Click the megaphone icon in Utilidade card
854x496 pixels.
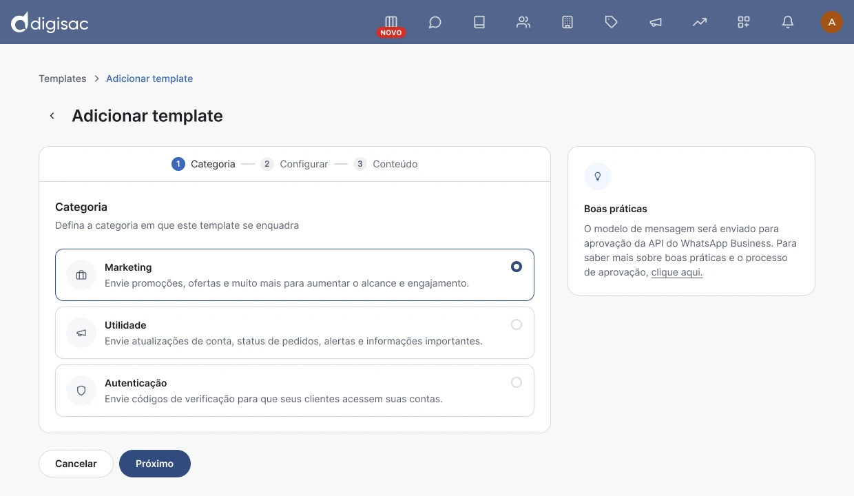click(x=81, y=333)
